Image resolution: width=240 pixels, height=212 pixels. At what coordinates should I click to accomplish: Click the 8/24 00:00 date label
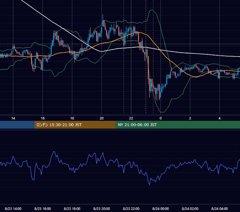click(161, 208)
